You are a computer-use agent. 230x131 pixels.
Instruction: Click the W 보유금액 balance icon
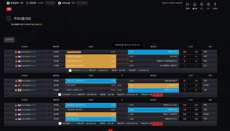[8, 3]
